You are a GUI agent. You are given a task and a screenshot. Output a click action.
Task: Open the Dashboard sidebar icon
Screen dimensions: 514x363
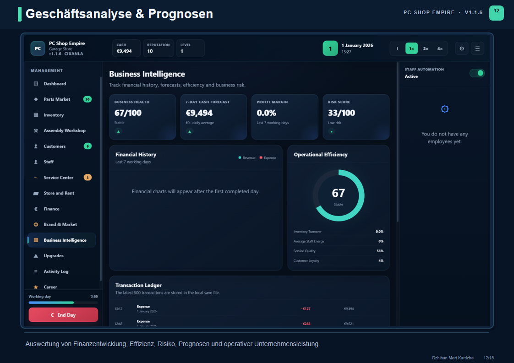[36, 84]
